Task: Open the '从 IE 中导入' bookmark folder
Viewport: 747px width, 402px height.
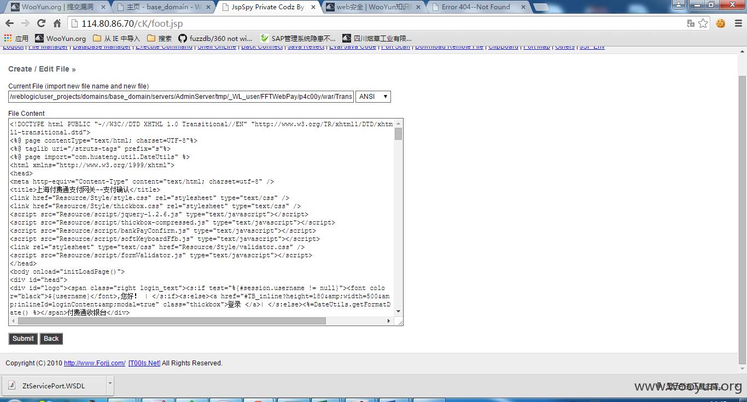Action: tap(116, 38)
